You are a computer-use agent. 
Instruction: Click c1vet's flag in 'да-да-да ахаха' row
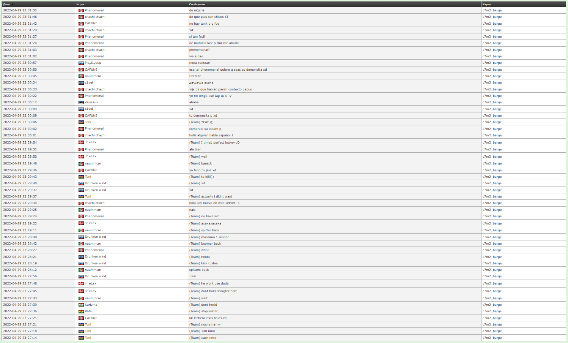coord(81,82)
